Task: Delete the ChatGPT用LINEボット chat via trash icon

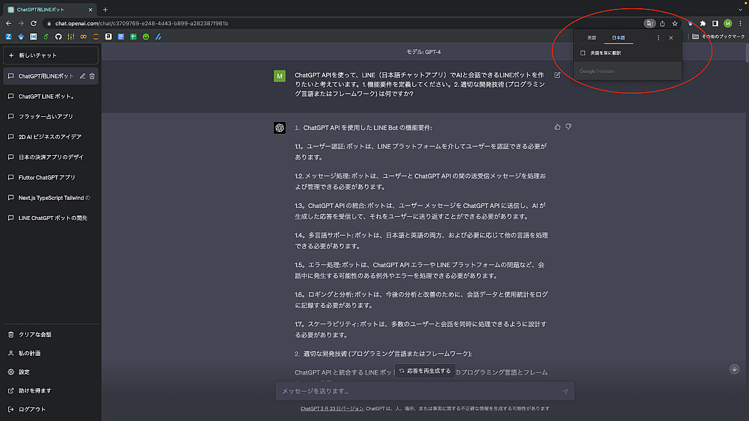Action: click(x=92, y=76)
